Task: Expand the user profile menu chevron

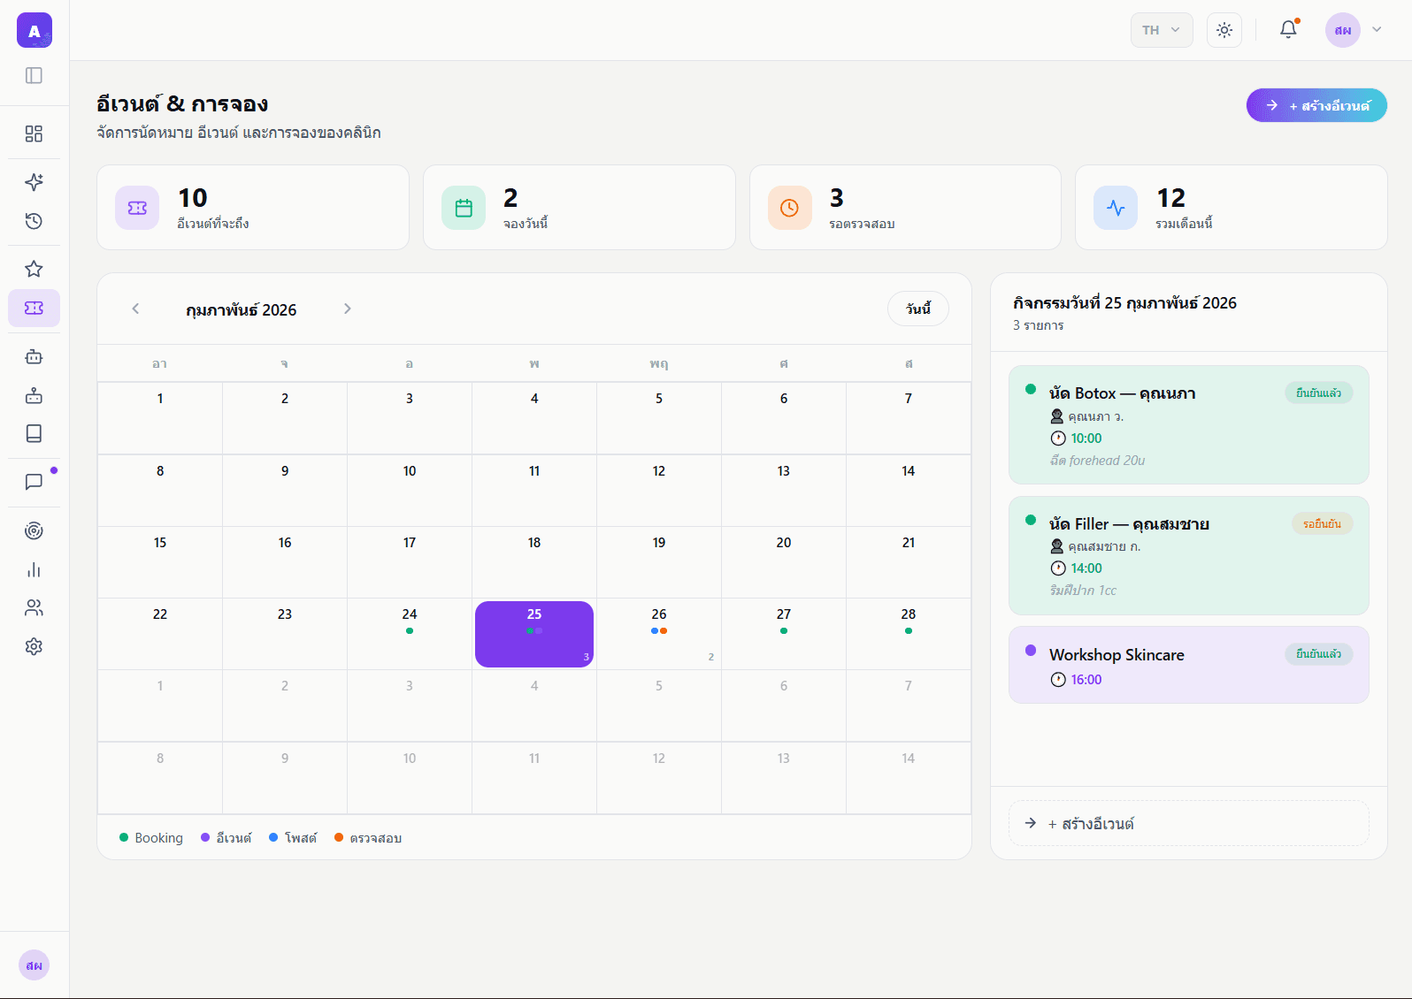Action: coord(1377,29)
